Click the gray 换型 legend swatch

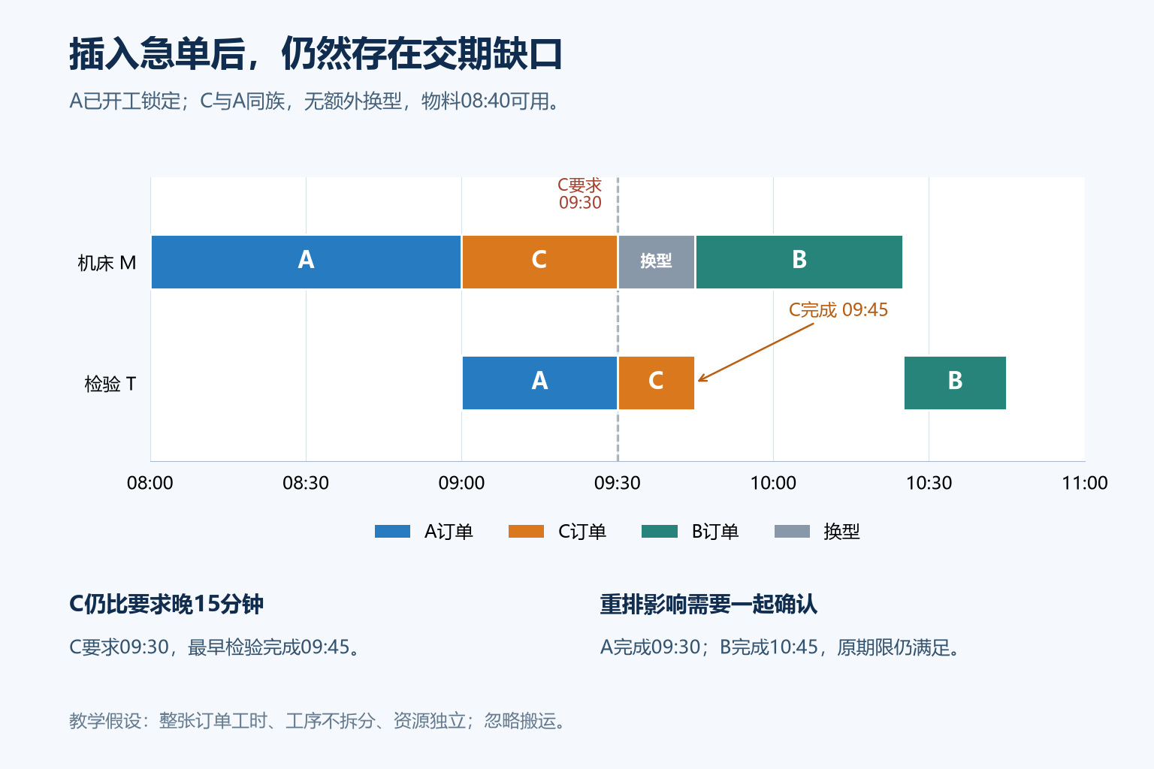click(792, 532)
